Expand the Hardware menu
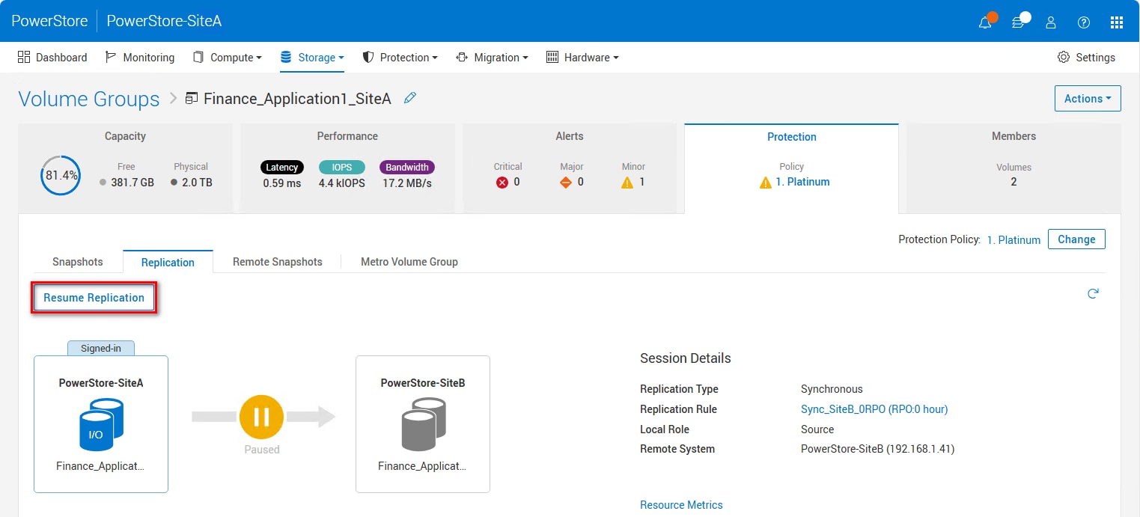 [x=582, y=58]
